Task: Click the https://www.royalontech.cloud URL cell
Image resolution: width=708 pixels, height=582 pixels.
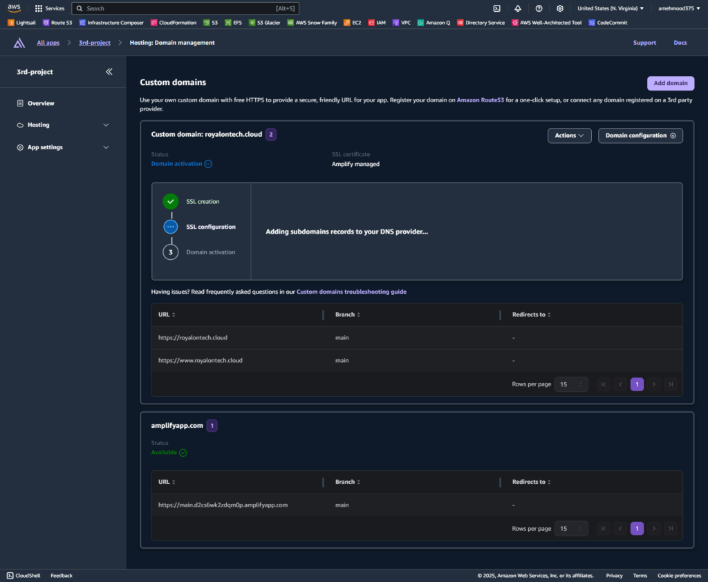Action: click(200, 360)
